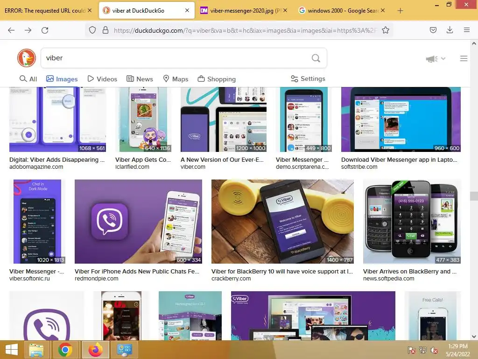Viewport: 478px width, 359px height.
Task: Open wide Viber desktop devices thumbnail
Action: (x=313, y=316)
